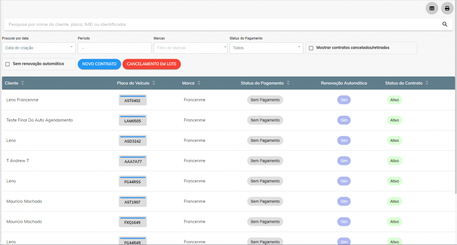Screen dimensions: 457x245
Task: Expand the Filtro de Marcas dropdown
Action: pyautogui.click(x=190, y=48)
